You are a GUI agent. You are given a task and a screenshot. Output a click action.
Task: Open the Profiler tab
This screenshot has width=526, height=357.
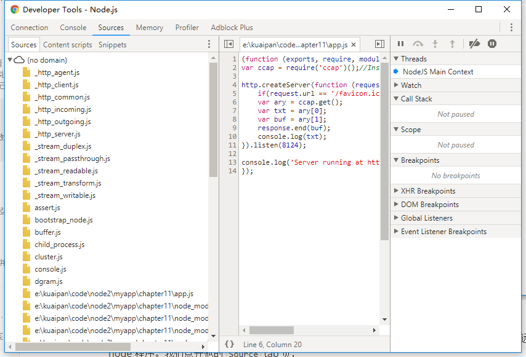tap(187, 28)
